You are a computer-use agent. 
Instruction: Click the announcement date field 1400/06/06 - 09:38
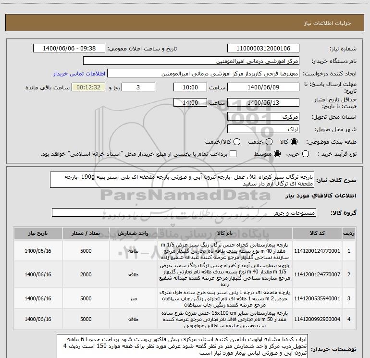pos(69,49)
